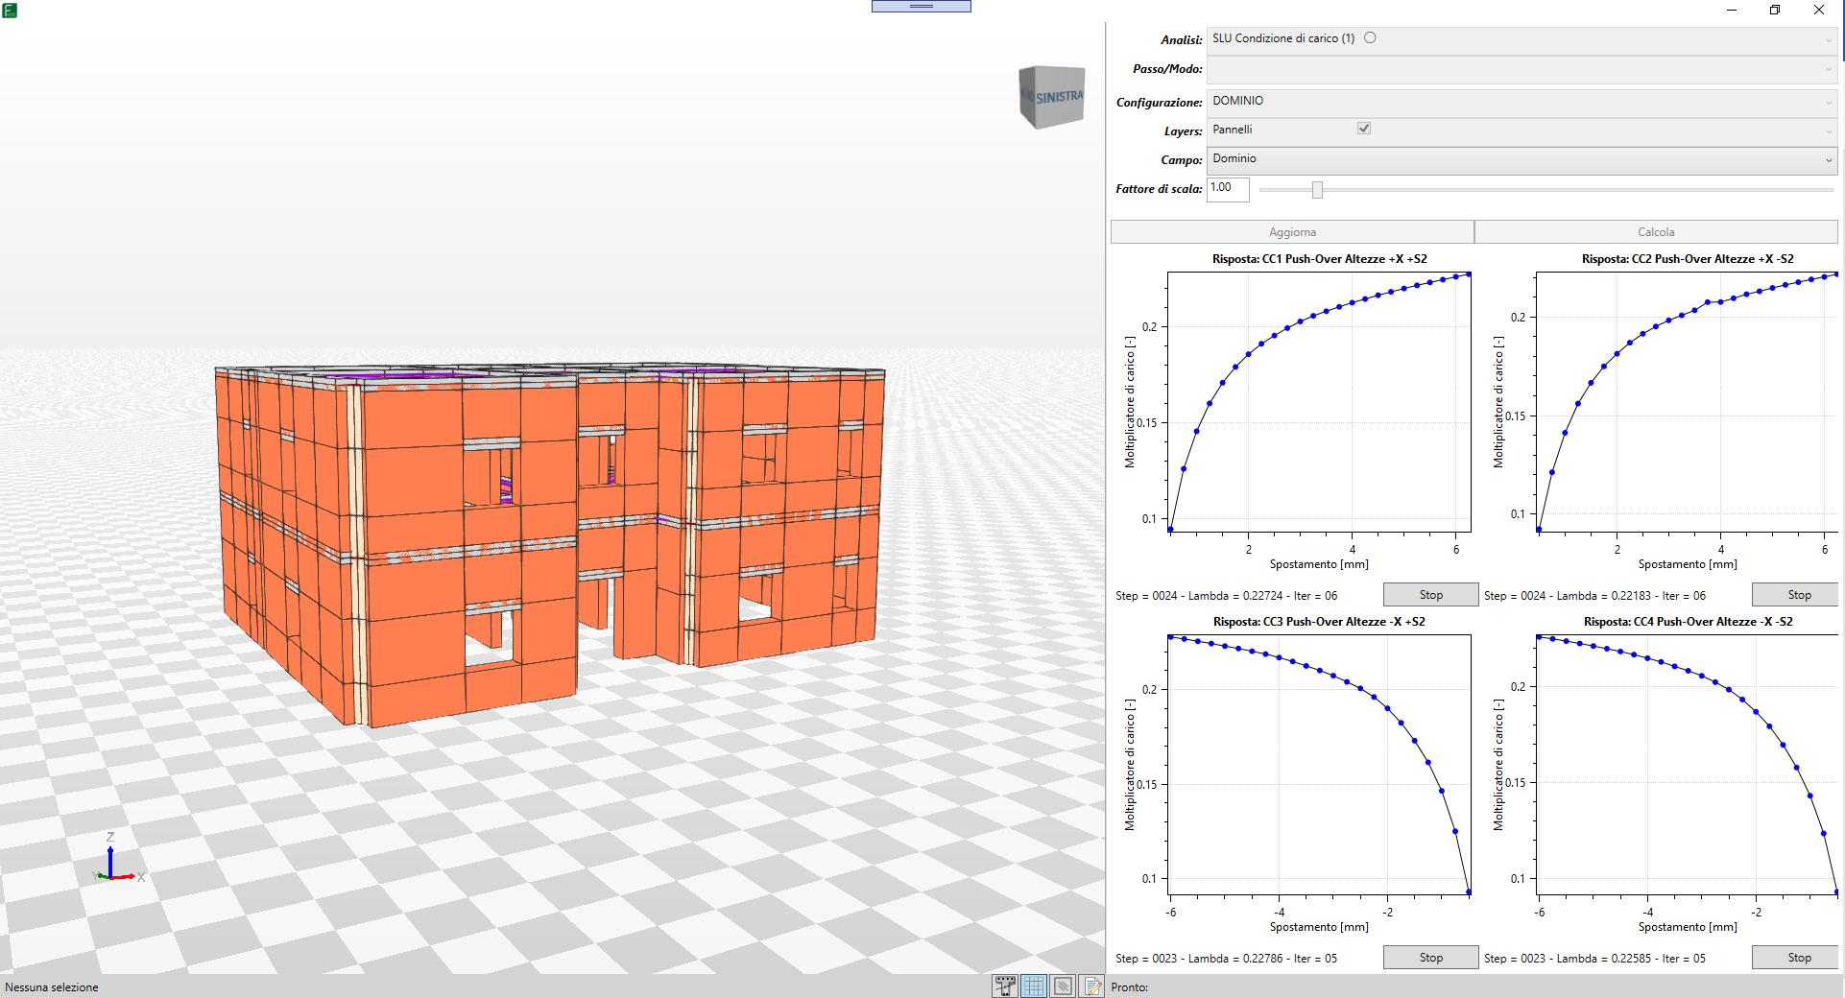Click 'Step = 0023 - Lambda = 0.22585' status text
Viewport: 1845px width, 998px height.
pos(1594,959)
